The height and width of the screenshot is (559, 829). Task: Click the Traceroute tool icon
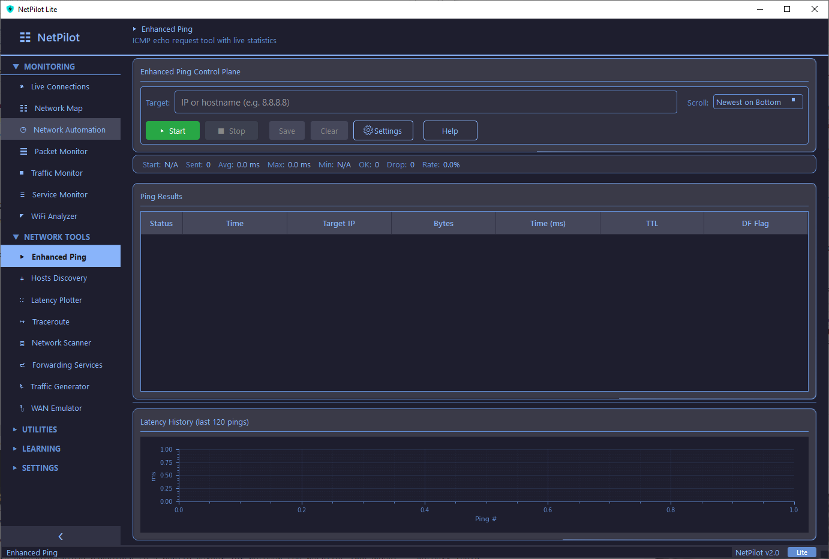[23, 321]
